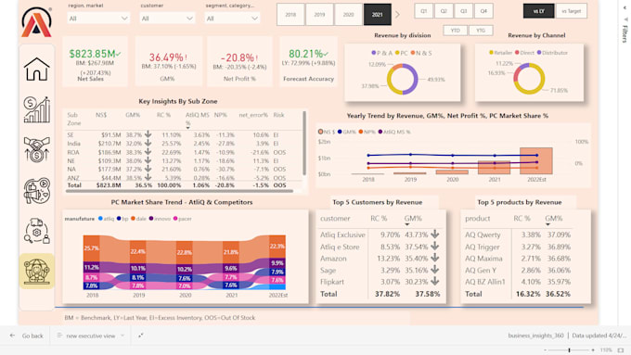Screen dimensions: 631x355
Task: Click the AQ Qwerty product row
Action: 518,235
